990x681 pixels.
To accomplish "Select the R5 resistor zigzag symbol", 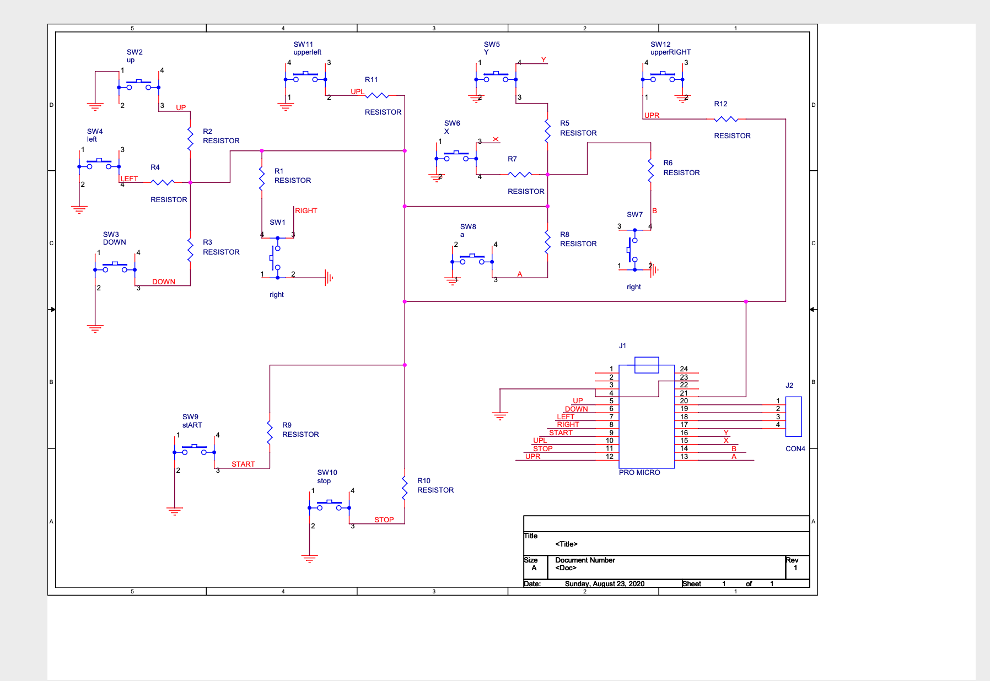I will pos(547,131).
